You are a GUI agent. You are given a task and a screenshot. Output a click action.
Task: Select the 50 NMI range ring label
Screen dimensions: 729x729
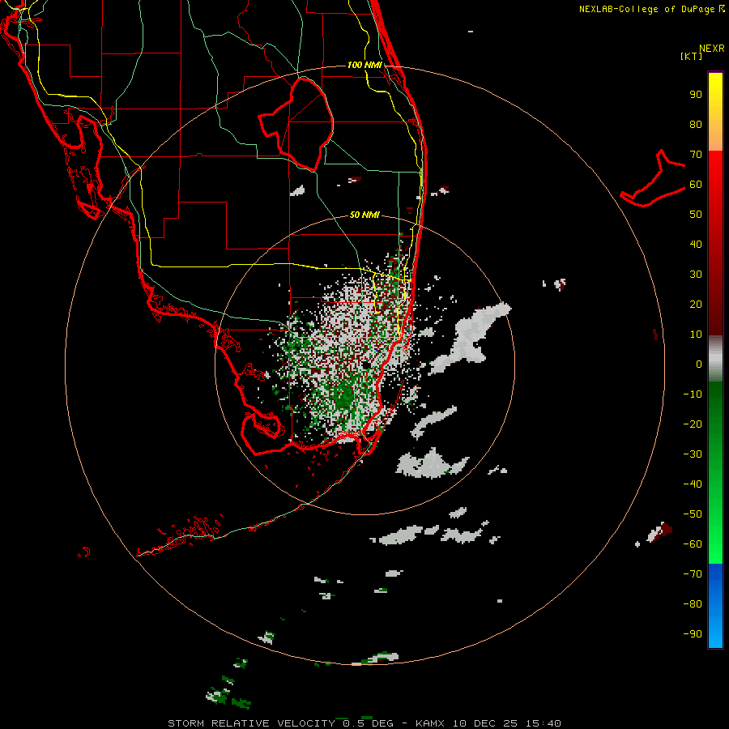pos(364,215)
